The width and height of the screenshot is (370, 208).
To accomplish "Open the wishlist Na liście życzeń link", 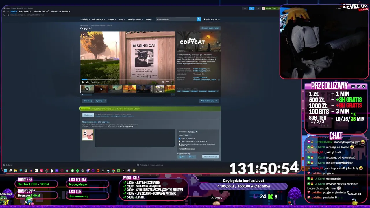I will (x=212, y=19).
